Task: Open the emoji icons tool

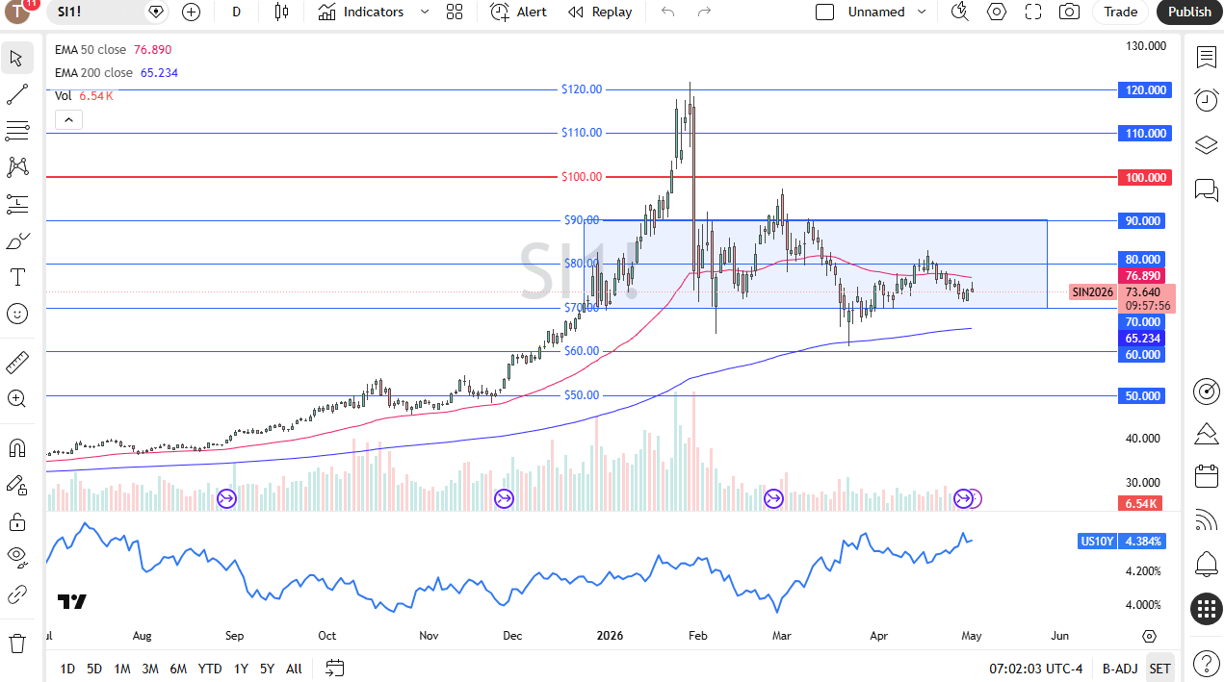Action: [x=17, y=314]
